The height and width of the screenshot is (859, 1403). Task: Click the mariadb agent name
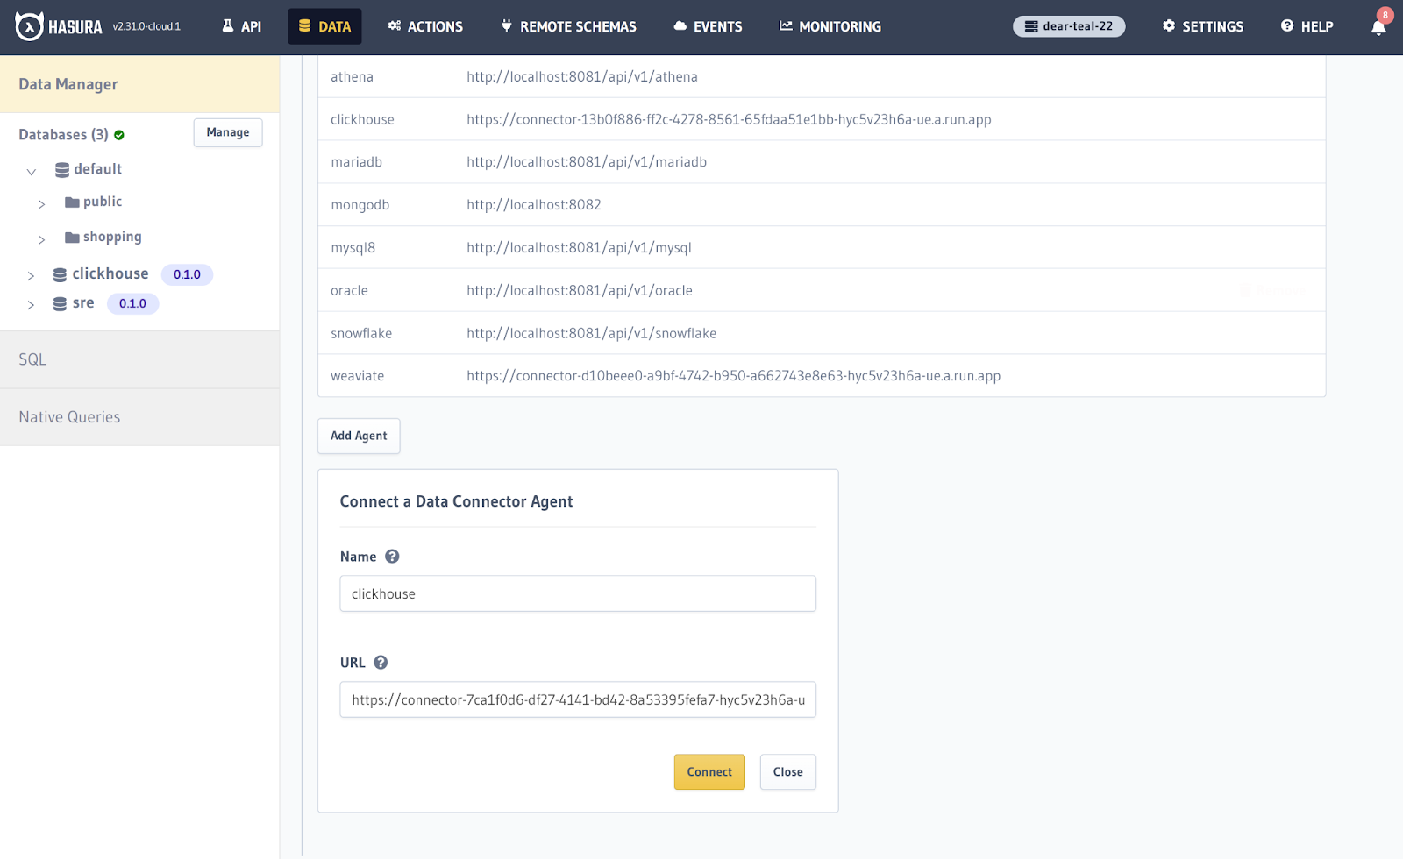point(356,162)
